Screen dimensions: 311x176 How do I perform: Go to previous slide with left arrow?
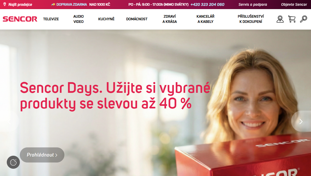(9, 121)
